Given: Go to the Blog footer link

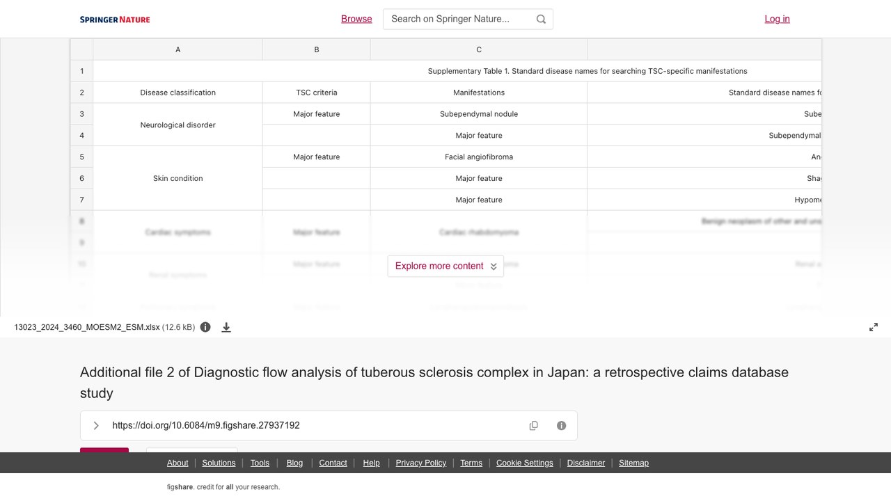Looking at the screenshot, I should [294, 463].
